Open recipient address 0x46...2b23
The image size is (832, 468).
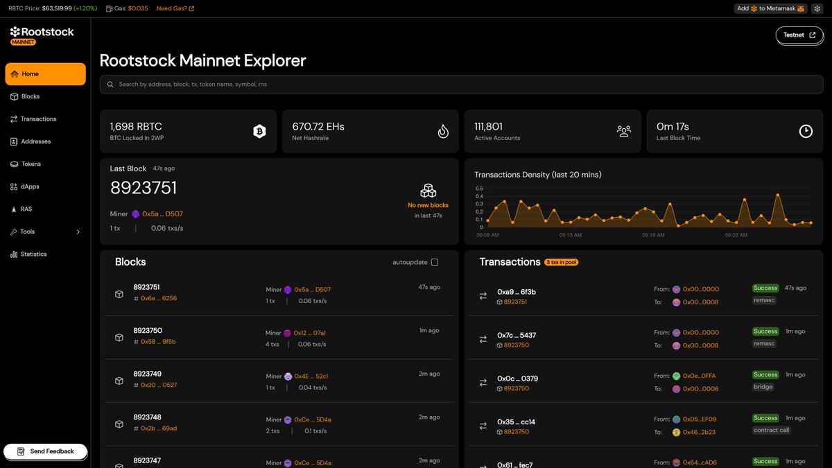[699, 432]
